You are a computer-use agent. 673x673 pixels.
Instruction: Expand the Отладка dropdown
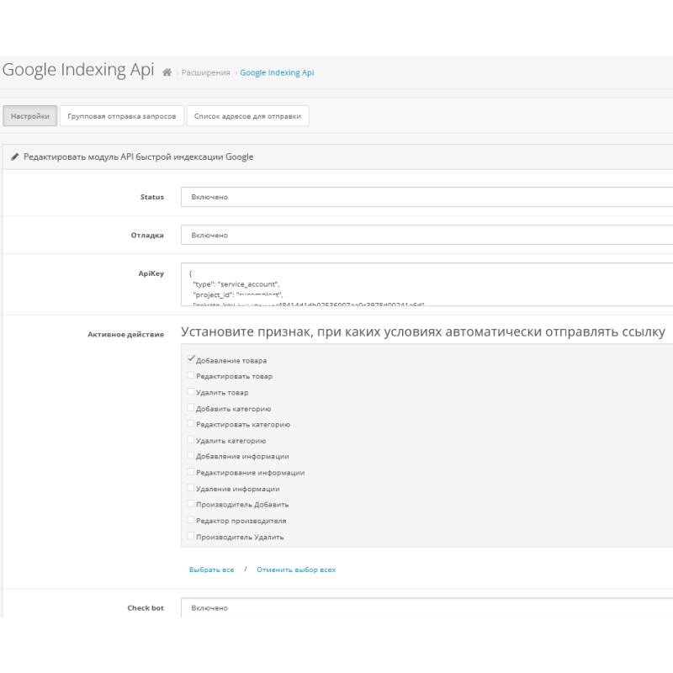pyautogui.click(x=427, y=236)
